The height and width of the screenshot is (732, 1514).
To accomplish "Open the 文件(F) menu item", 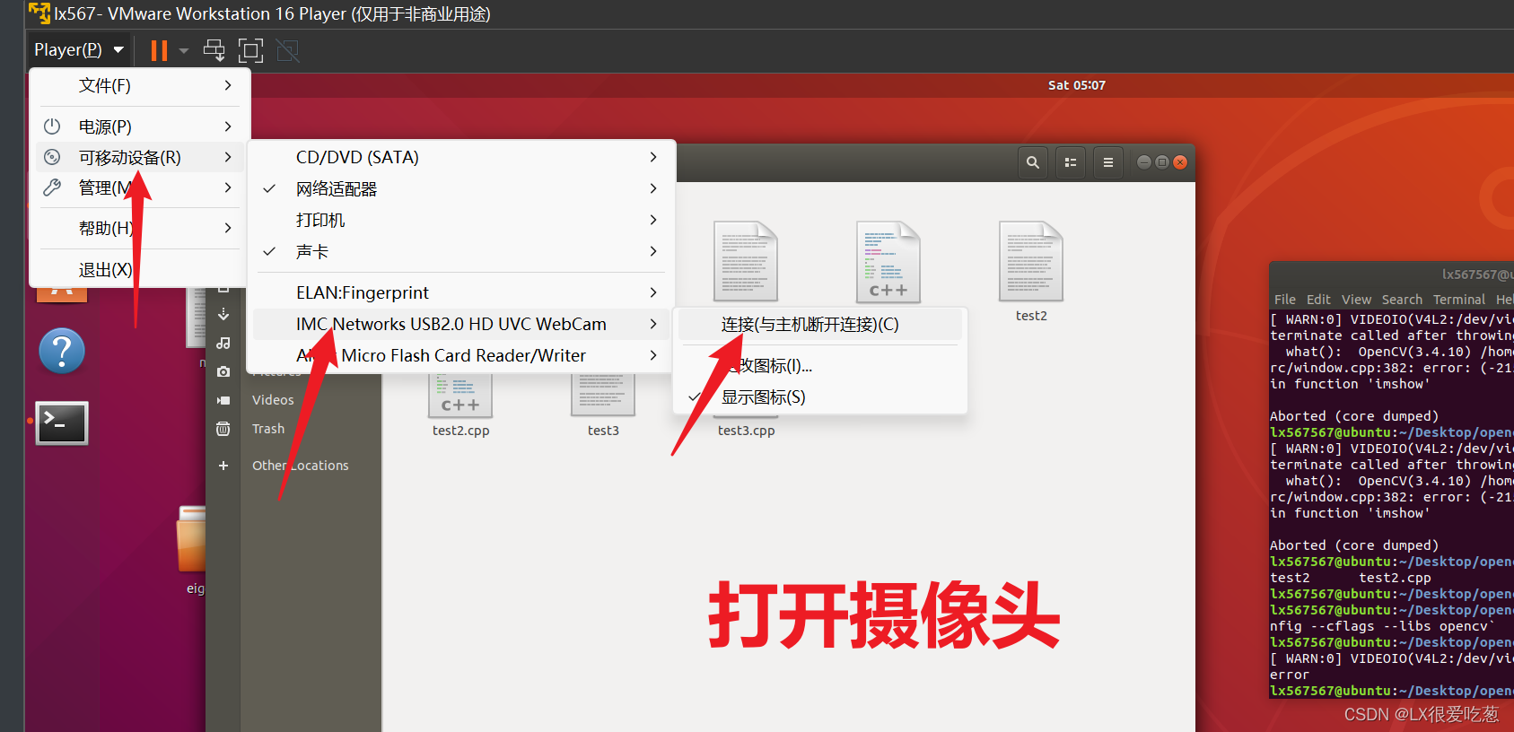I will point(140,85).
